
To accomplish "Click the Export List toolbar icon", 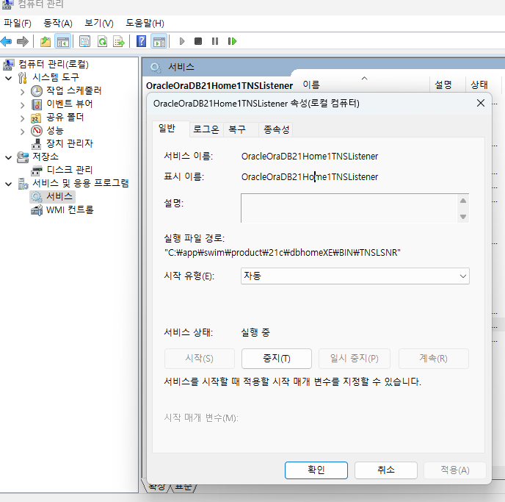I will coord(119,41).
